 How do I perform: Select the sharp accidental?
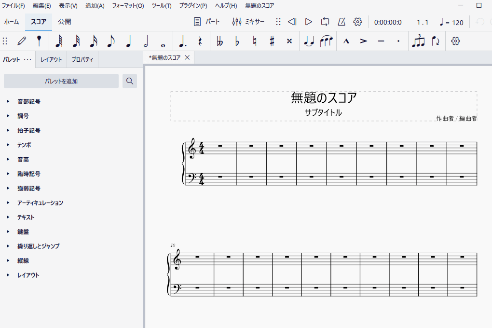(x=272, y=41)
